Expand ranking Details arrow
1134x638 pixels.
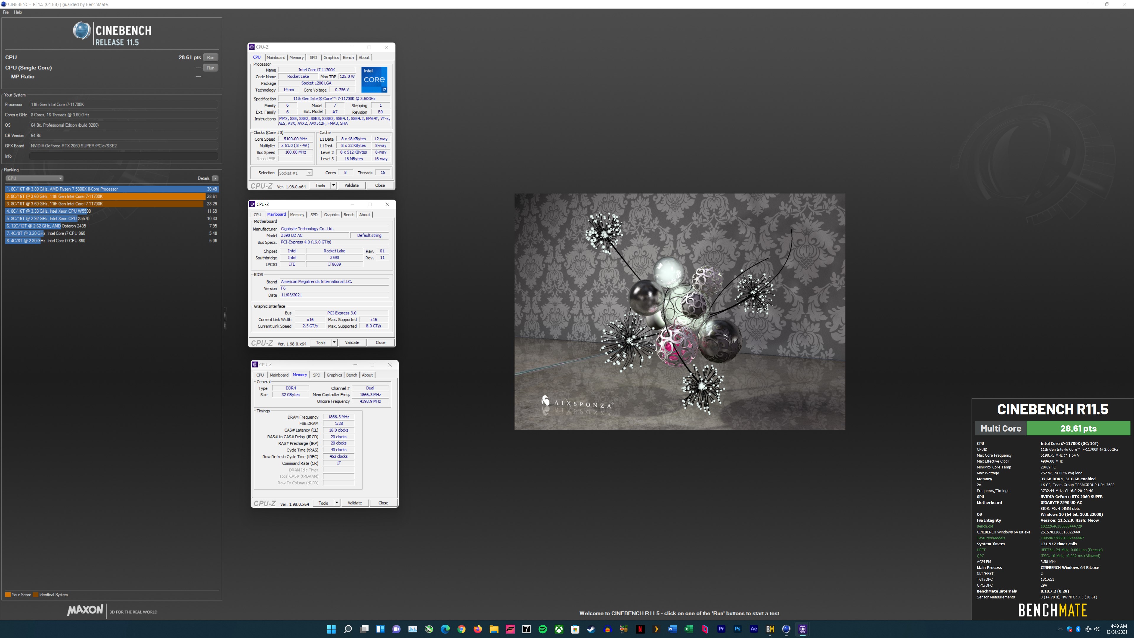coord(215,178)
